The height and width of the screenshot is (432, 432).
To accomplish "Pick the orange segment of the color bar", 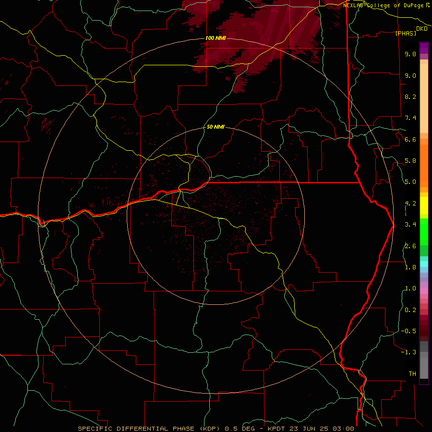I will [424, 165].
